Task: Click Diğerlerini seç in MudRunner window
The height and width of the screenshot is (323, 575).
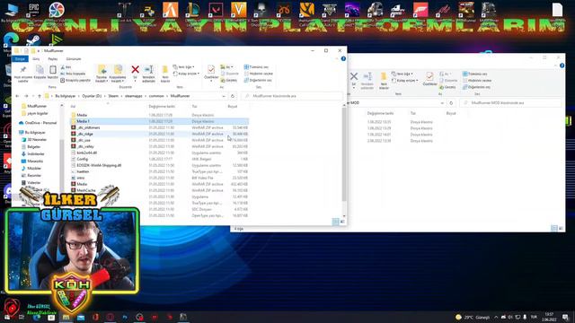Action: click(258, 80)
